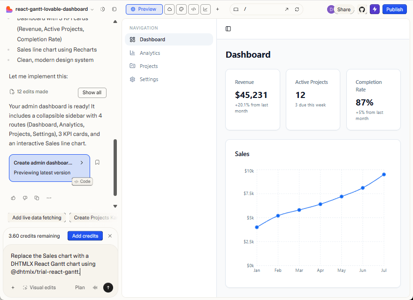Open the analytics chart icon beside the code icon
Viewport: 413px width, 300px height.
pyautogui.click(x=206, y=9)
